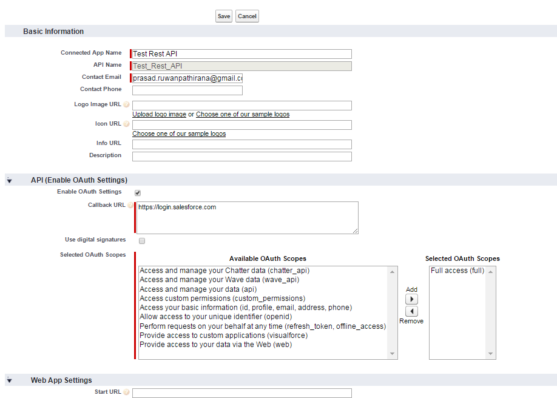Enable the Use digital signatures checkbox

point(142,241)
